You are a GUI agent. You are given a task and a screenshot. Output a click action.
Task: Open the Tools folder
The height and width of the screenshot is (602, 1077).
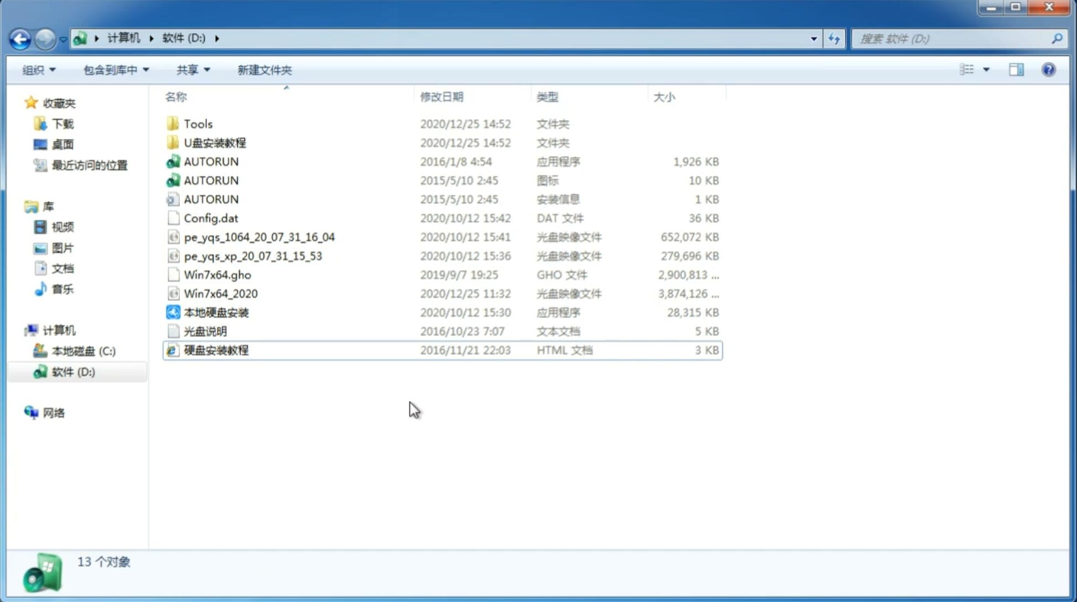[197, 123]
